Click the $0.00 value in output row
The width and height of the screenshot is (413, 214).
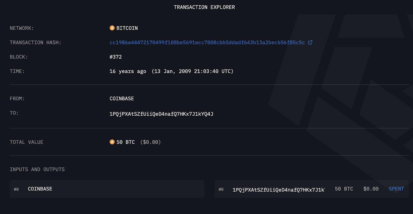pos(371,189)
